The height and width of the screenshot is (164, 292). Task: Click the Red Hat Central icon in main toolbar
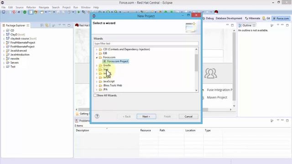coord(216,12)
